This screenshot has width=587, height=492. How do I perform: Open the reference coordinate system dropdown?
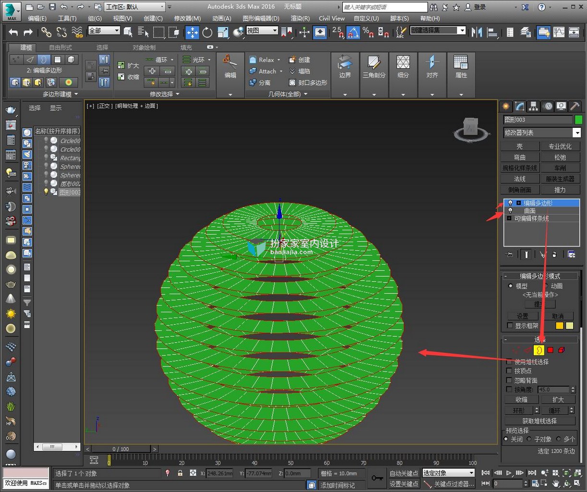point(262,30)
